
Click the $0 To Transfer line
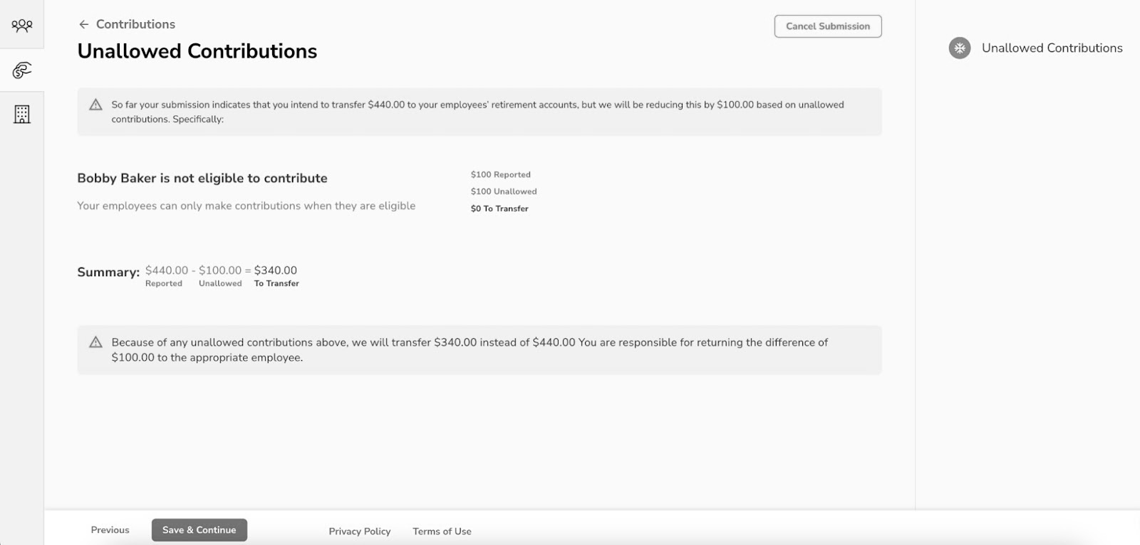coord(499,208)
